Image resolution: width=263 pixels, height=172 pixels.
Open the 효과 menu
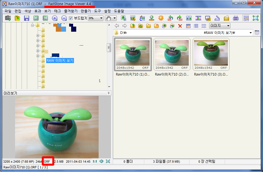(x=38, y=11)
